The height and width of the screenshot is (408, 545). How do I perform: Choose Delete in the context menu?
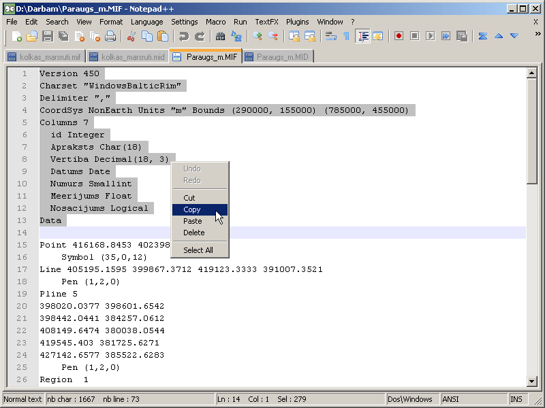tap(200, 233)
